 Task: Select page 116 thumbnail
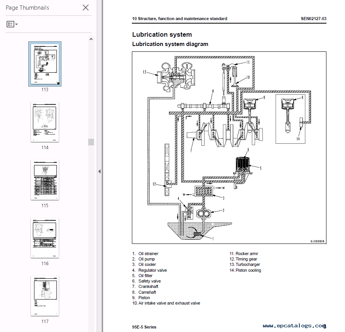[45, 238]
